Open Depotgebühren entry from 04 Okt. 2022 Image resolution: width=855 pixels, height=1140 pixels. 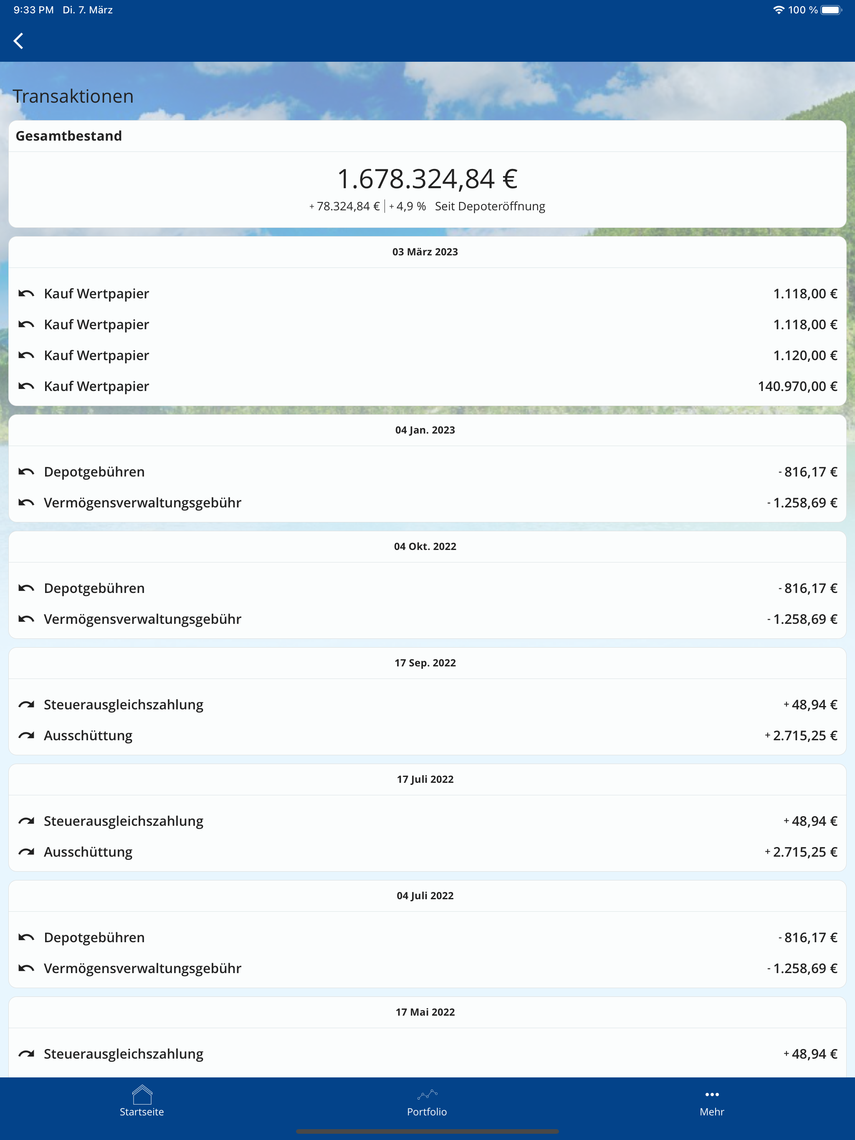tap(427, 588)
